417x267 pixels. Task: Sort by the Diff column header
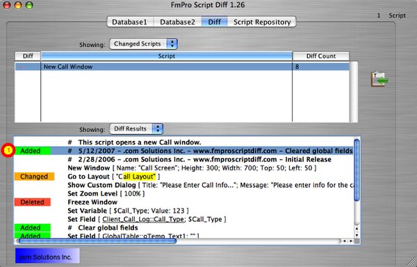[x=28, y=56]
